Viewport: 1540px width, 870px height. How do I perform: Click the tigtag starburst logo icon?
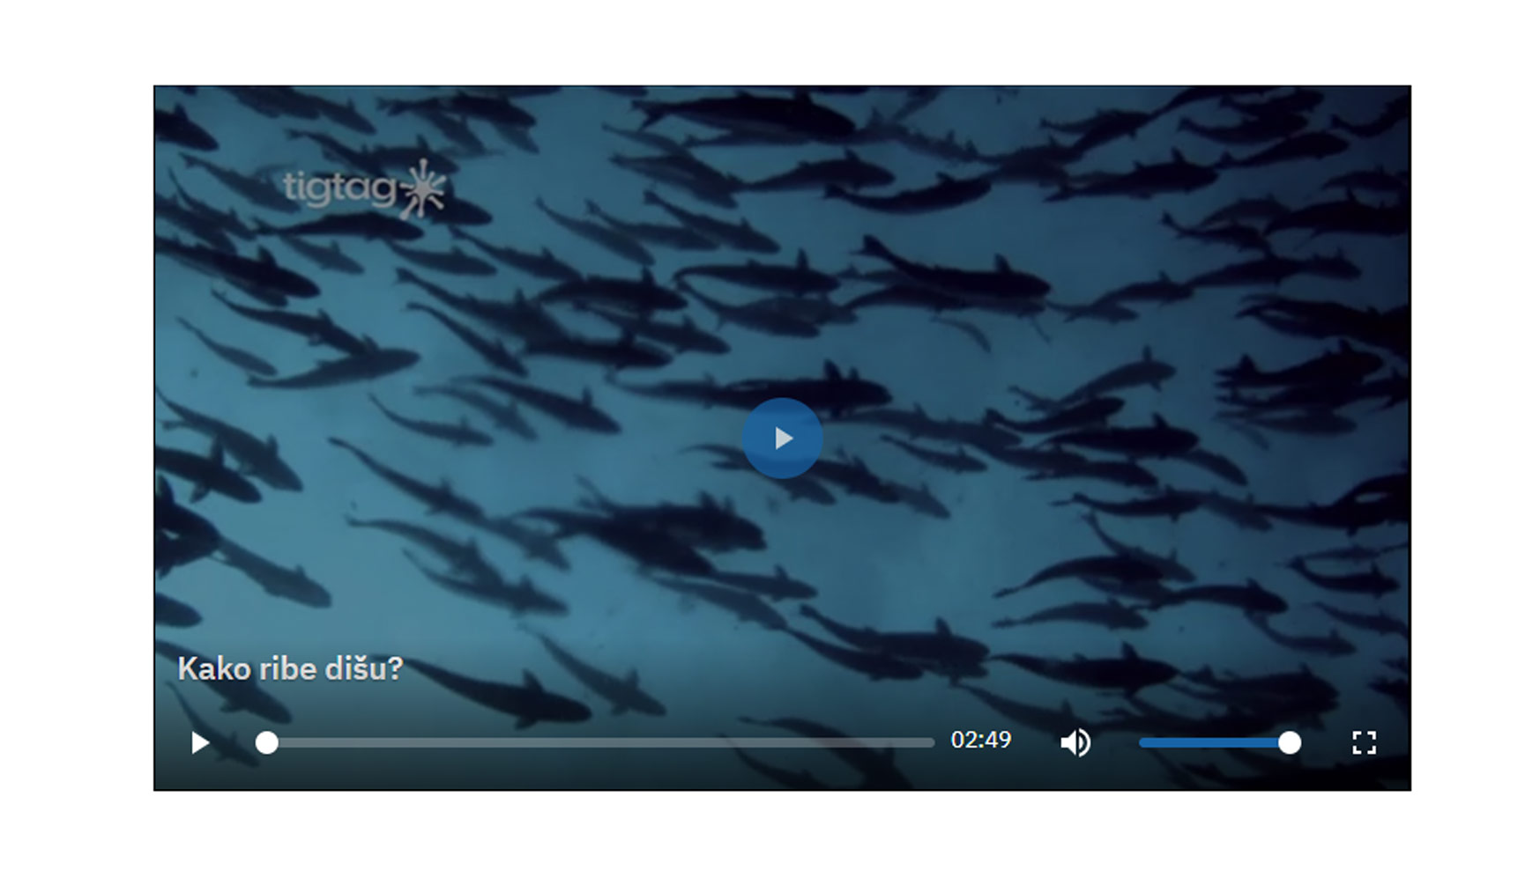(x=424, y=188)
